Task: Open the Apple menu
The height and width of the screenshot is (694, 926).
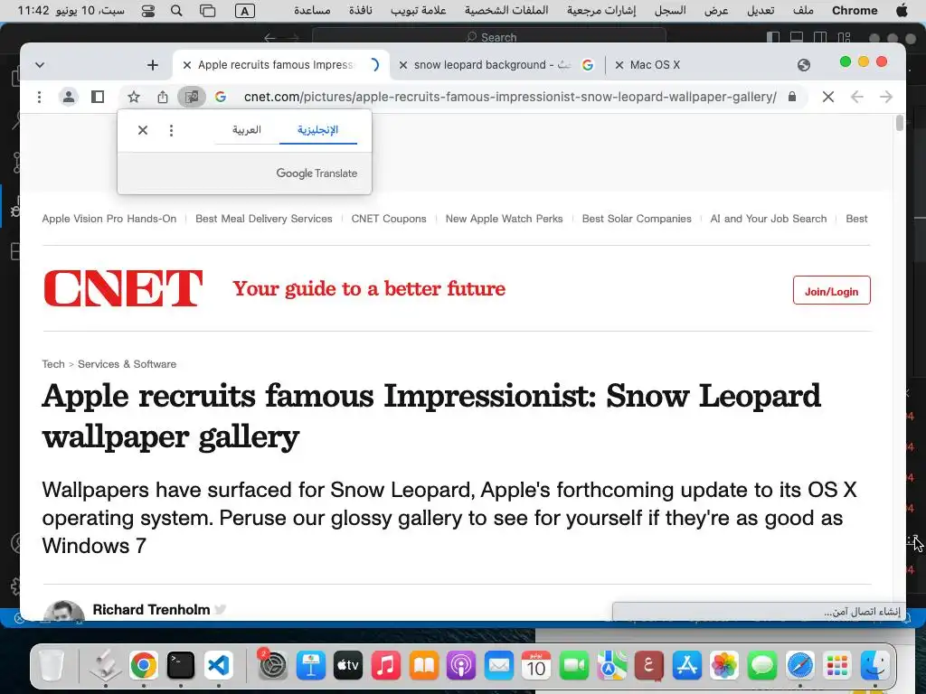Action: pos(902,11)
